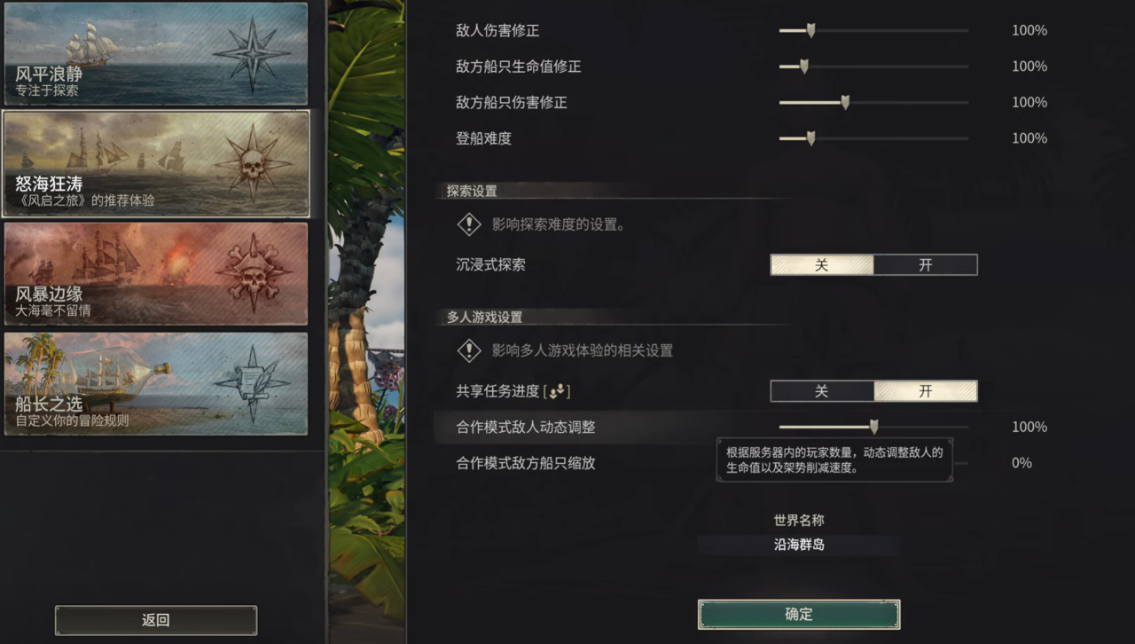Select the 风暴边缘 difficulty preset
Image resolution: width=1135 pixels, height=644 pixels.
point(156,273)
